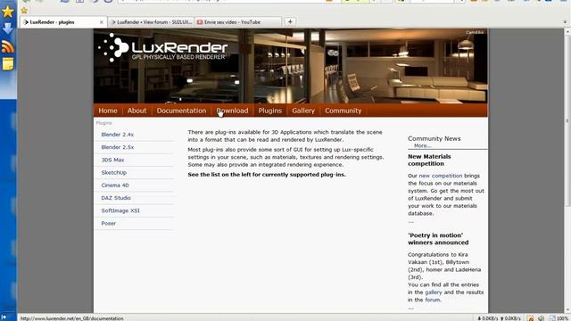Click the Community News heading

click(x=434, y=139)
